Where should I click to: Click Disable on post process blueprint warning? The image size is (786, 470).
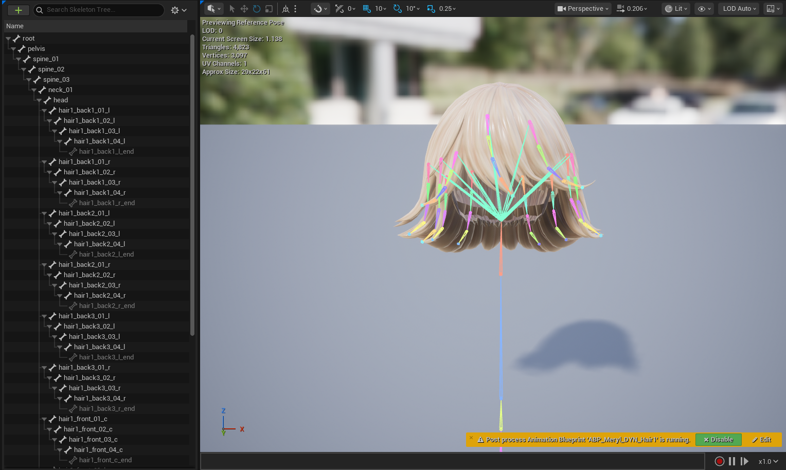[x=718, y=440]
